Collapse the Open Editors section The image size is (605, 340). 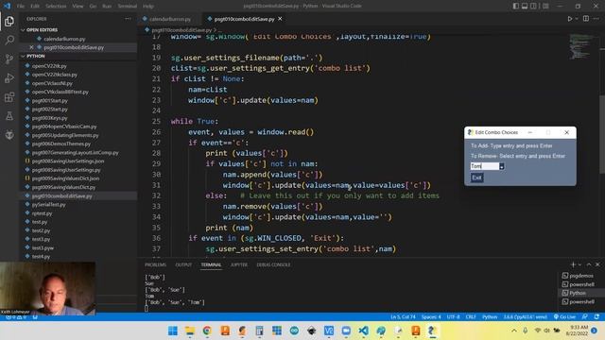tap(42, 29)
